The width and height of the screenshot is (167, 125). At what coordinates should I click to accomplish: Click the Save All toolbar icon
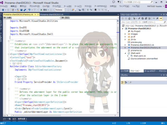(x=25, y=10)
